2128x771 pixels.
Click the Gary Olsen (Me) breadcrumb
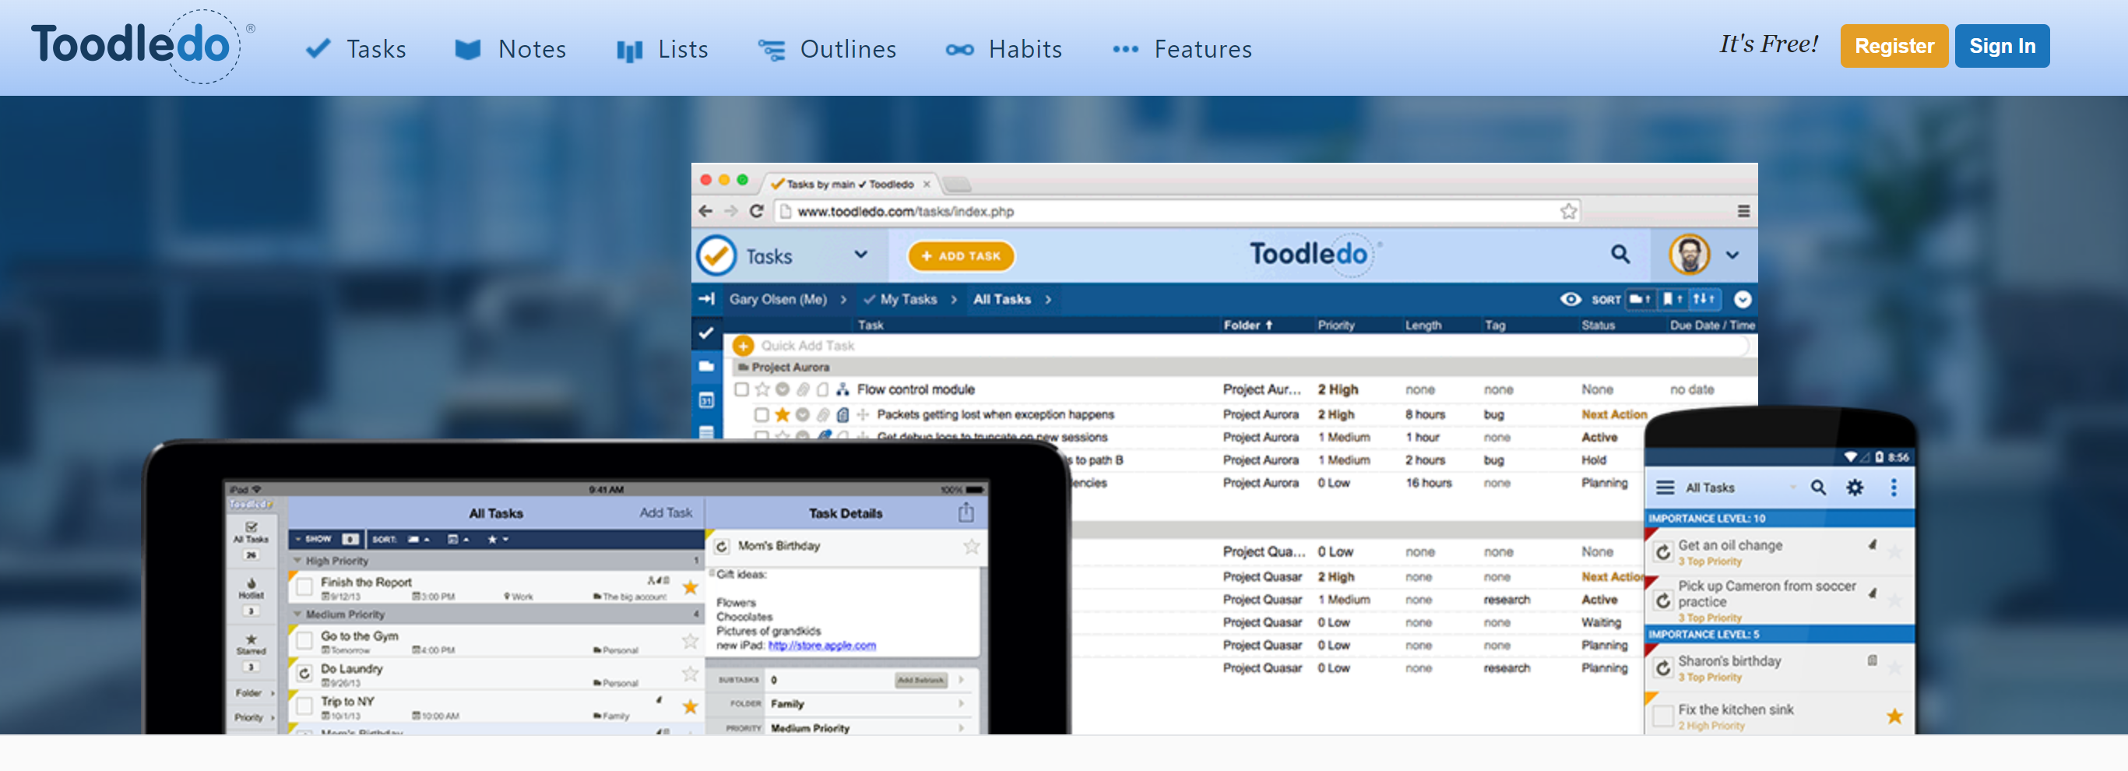click(x=777, y=299)
